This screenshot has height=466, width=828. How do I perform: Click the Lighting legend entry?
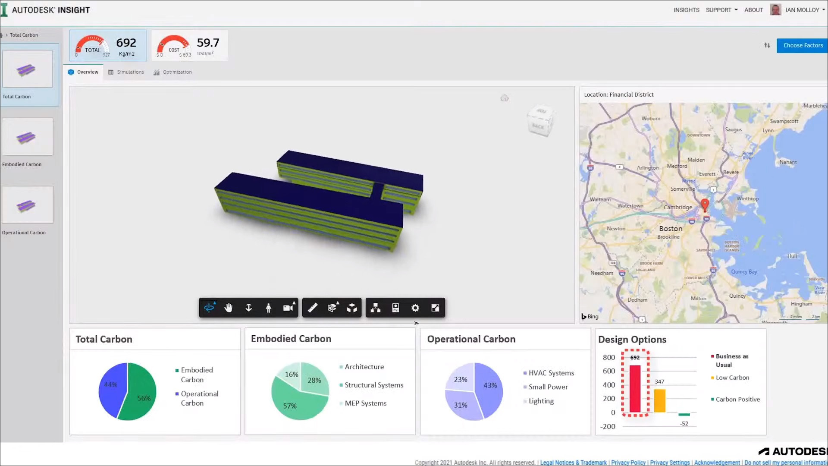coord(538,401)
